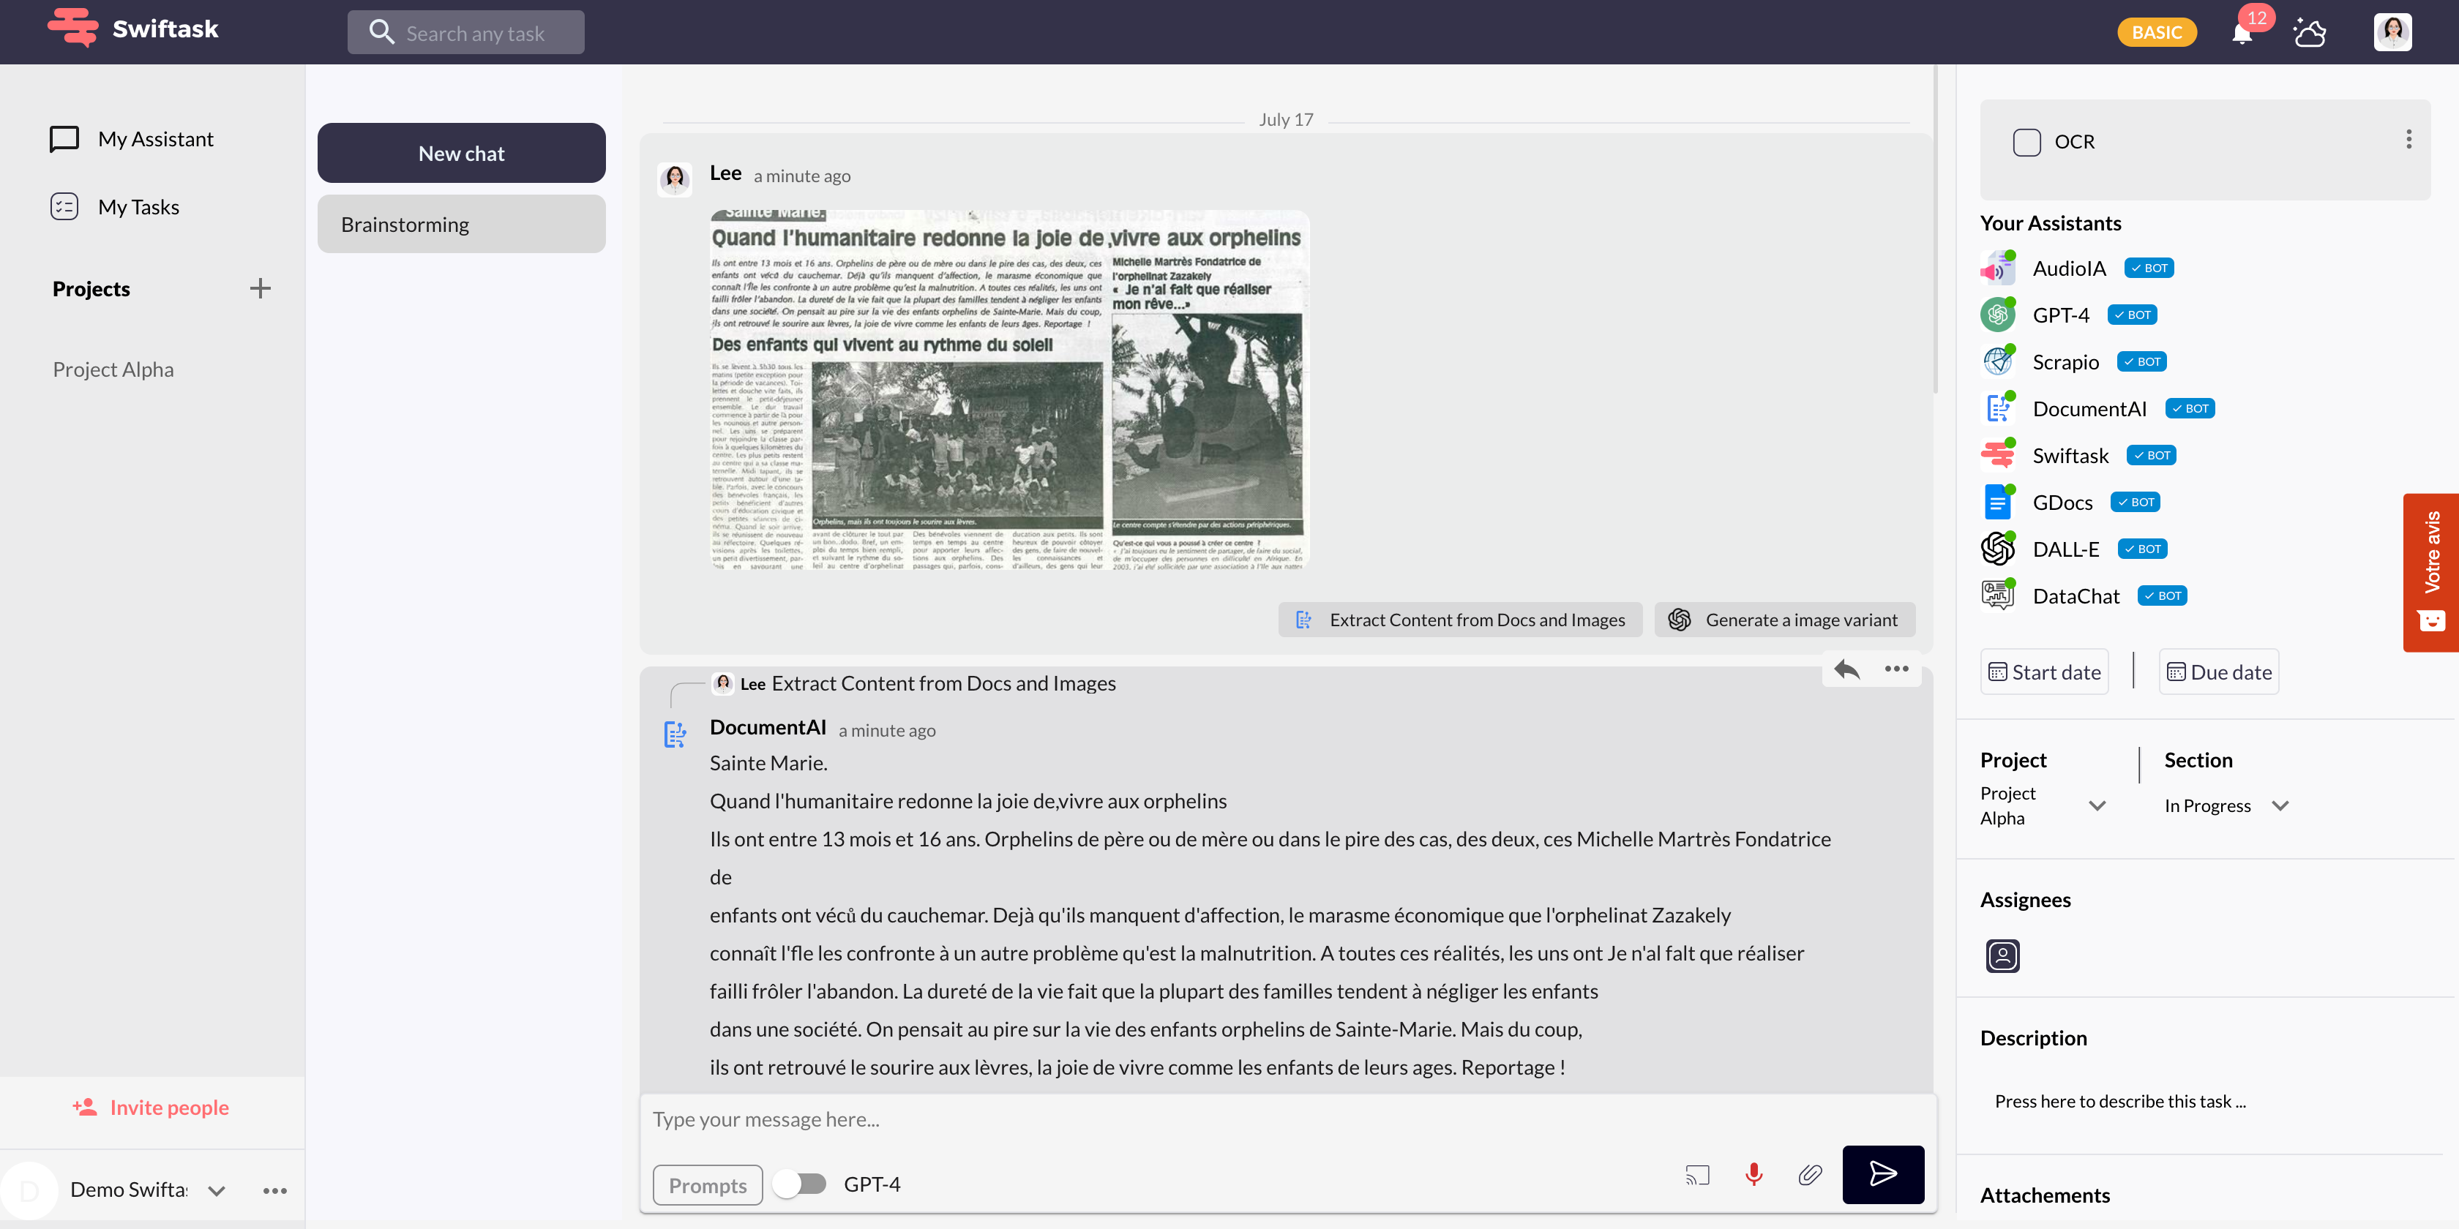Click the cast screen icon in message bar
2459x1229 pixels.
coord(1697,1175)
